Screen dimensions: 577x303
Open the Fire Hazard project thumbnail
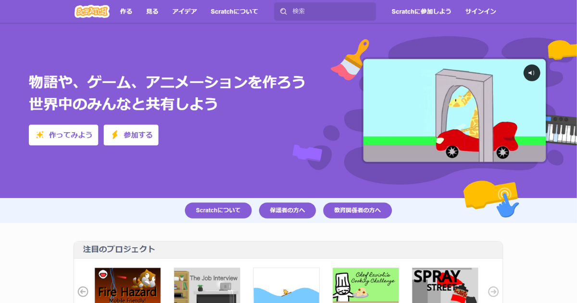point(127,286)
